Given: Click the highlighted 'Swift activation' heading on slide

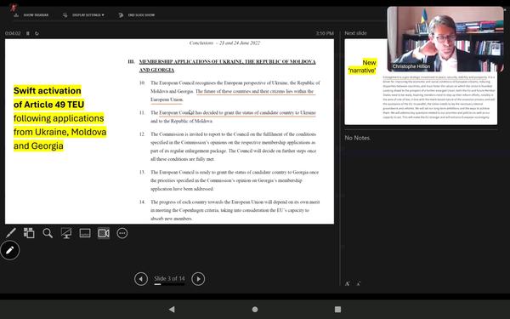Looking at the screenshot, I should pos(48,90).
